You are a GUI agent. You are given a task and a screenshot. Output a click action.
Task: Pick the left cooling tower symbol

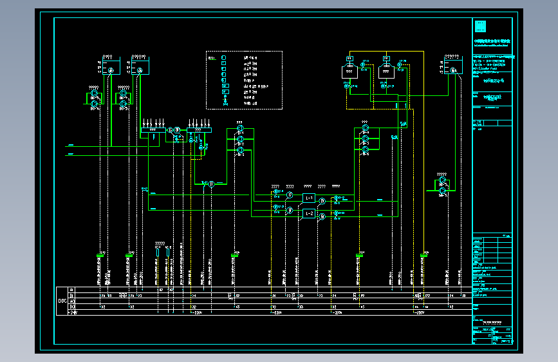349,70
